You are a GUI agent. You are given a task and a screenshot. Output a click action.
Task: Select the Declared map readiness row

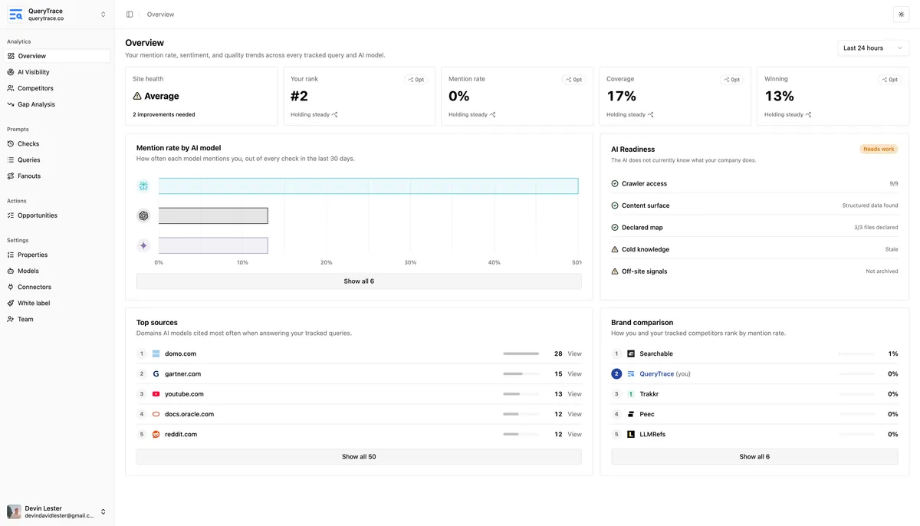(754, 228)
